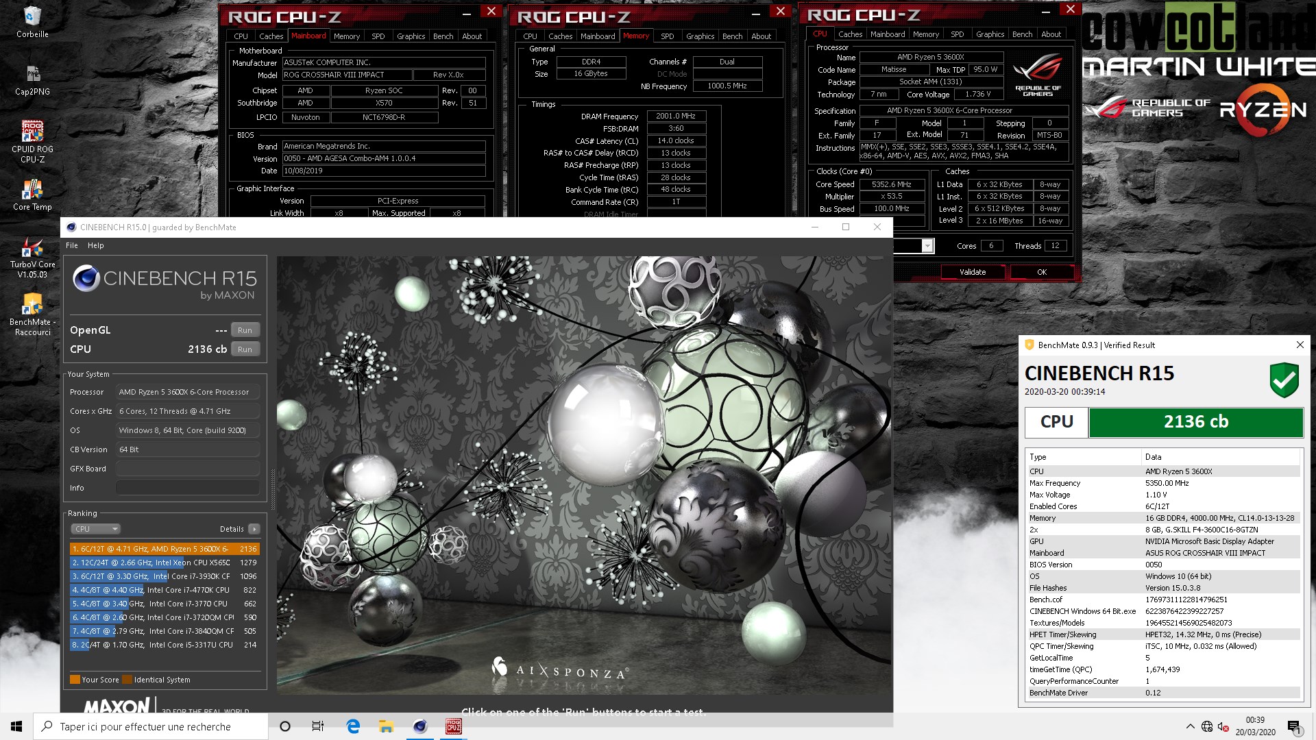Launch CPUID ROG CPU-Z desktop shortcut
The height and width of the screenshot is (740, 1316).
point(32,141)
